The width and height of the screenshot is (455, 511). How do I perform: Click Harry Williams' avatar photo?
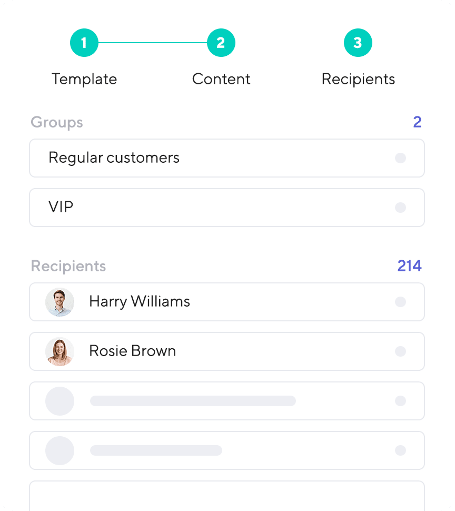point(60,302)
